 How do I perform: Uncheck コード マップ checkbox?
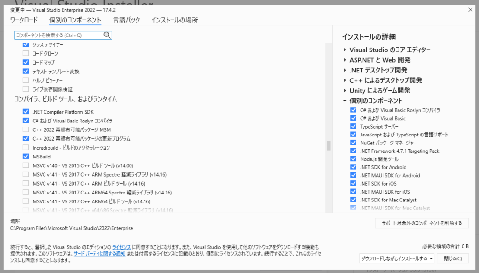tap(26, 62)
